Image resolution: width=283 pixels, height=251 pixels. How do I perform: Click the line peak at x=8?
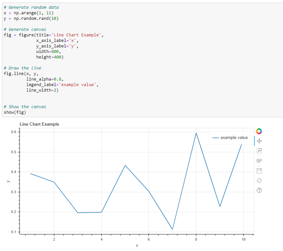click(196, 133)
